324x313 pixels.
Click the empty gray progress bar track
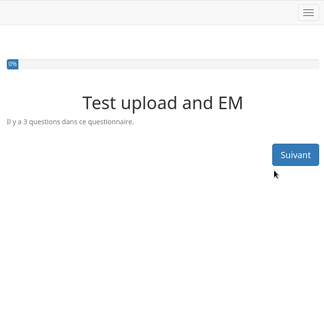pyautogui.click(x=169, y=64)
